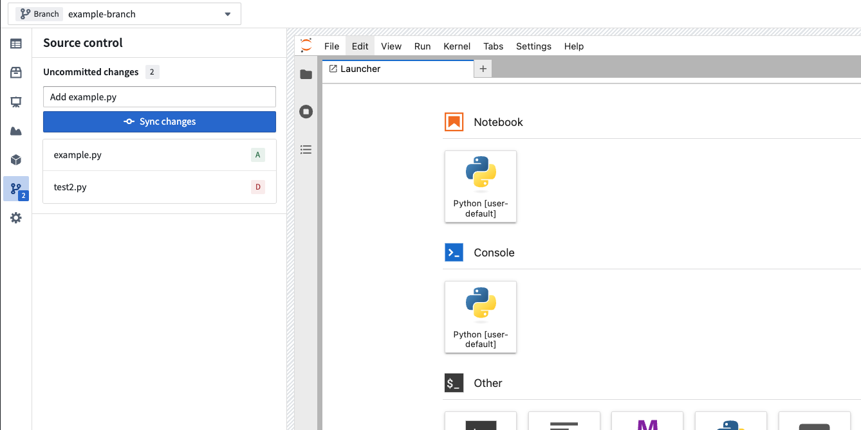Click the Jupyter logo icon

coord(306,46)
